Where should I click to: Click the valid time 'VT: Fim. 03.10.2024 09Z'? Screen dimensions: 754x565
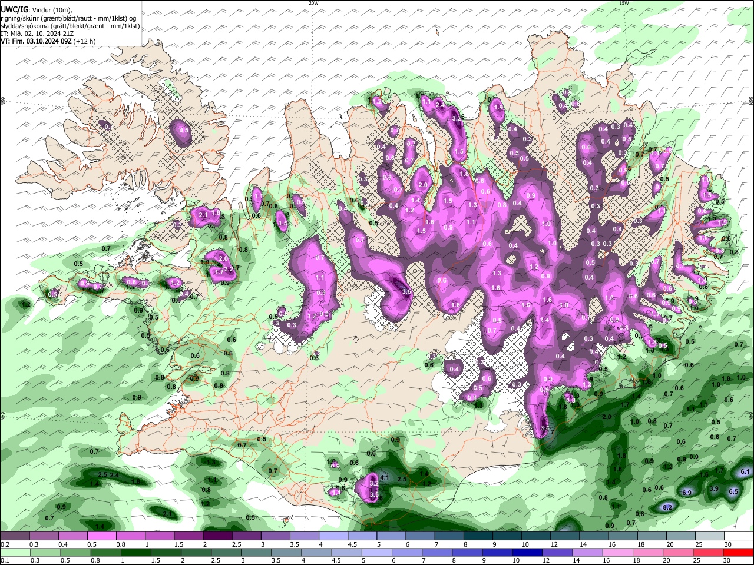[37, 41]
